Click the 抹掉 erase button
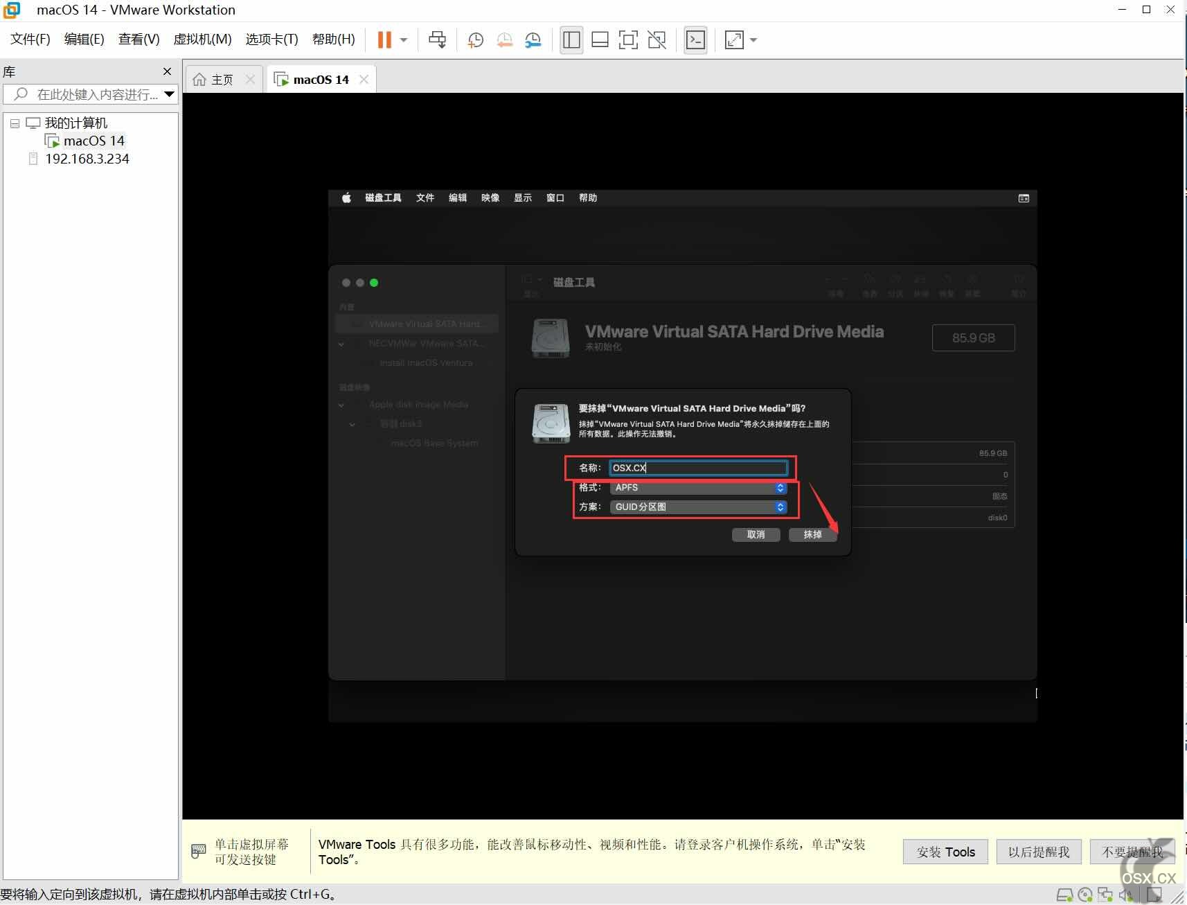This screenshot has width=1187, height=905. (x=813, y=534)
